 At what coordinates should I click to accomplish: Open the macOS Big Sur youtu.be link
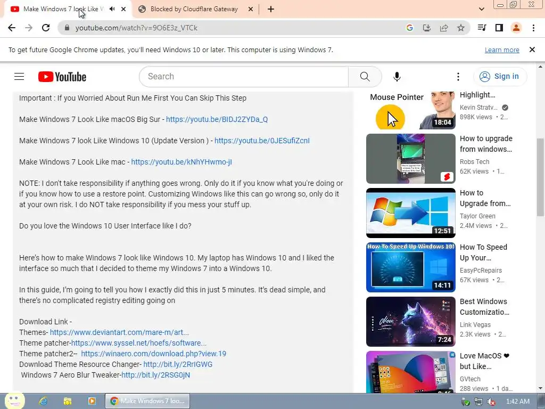click(217, 119)
